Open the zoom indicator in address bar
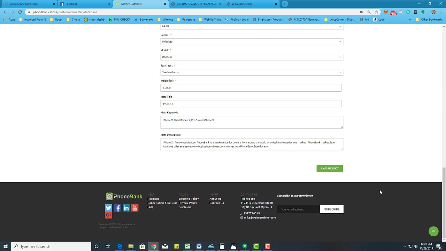 point(369,12)
